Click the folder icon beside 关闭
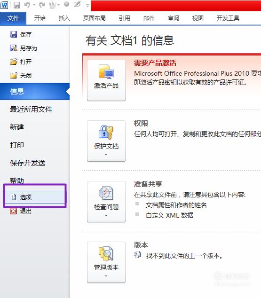This screenshot has width=261, height=298. [13, 76]
